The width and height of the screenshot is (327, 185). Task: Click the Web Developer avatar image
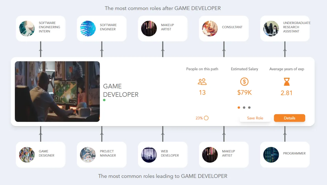(x=149, y=154)
